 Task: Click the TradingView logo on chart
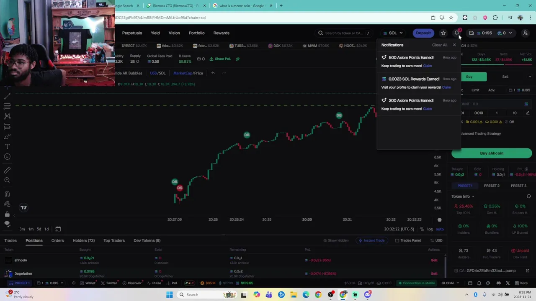pyautogui.click(x=23, y=207)
